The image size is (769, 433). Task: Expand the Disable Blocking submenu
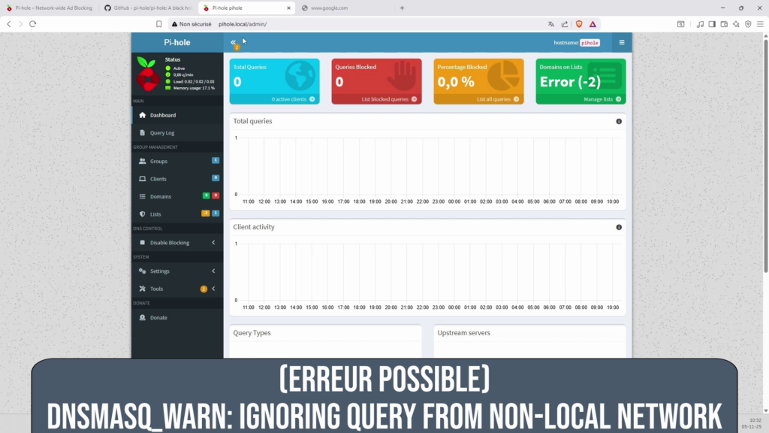pyautogui.click(x=177, y=243)
